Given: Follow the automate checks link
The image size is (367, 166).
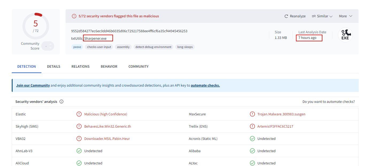Looking at the screenshot, I should pos(205,86).
